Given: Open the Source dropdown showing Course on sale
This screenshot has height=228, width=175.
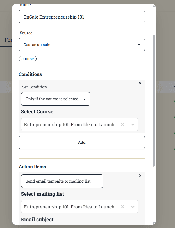Looking at the screenshot, I should (x=82, y=45).
